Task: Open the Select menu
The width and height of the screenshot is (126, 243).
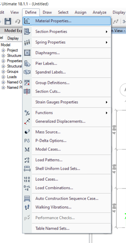Action: tap(63, 12)
